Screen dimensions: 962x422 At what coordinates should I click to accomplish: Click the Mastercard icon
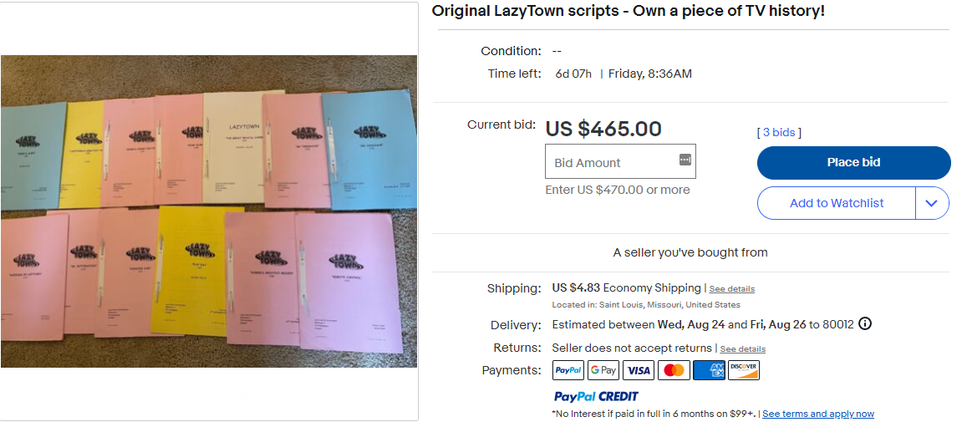tap(674, 370)
